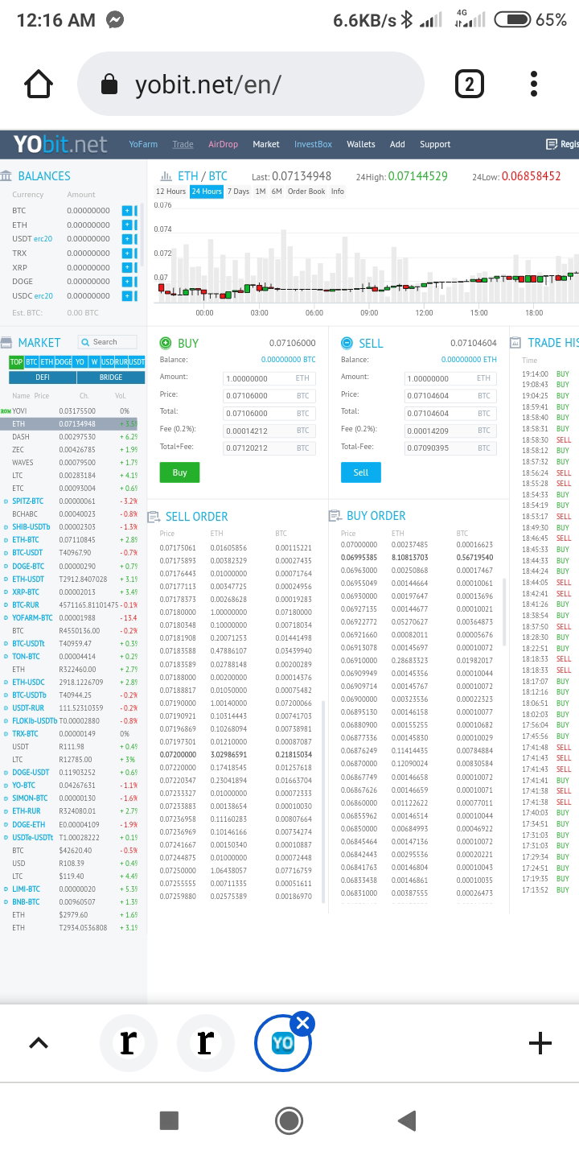Click the plus icon for DOGE balance
Image resolution: width=579 pixels, height=1159 pixels.
[127, 282]
